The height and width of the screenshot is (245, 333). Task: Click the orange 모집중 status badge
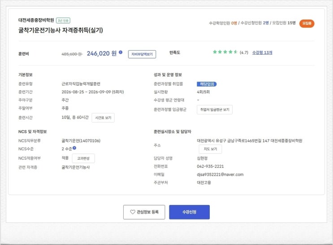tap(307, 23)
